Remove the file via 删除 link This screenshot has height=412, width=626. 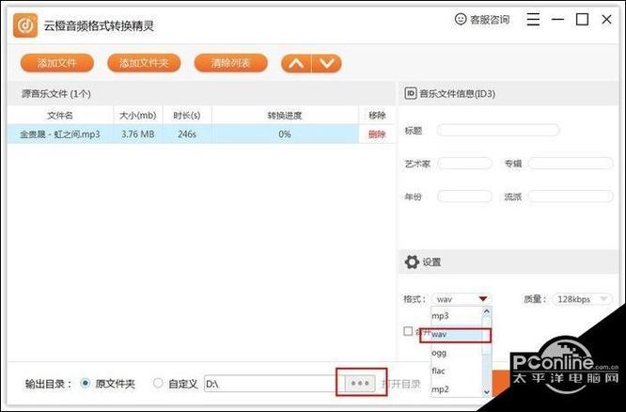pos(377,135)
